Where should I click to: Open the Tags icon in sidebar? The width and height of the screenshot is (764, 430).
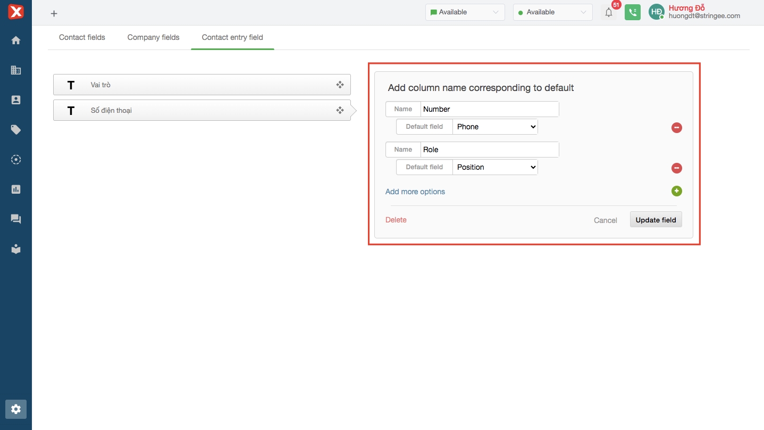point(16,130)
